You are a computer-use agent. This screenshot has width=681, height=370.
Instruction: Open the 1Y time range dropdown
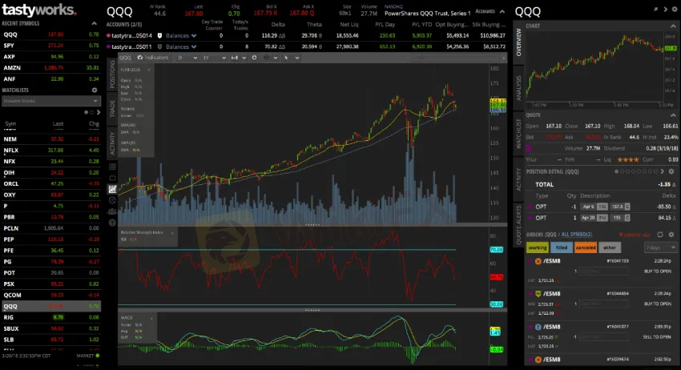[x=215, y=58]
